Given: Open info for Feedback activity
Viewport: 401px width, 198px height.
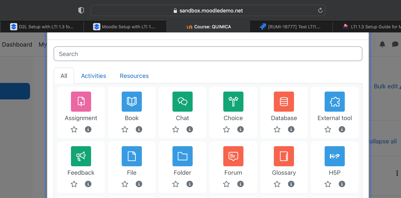Looking at the screenshot, I should tap(88, 184).
